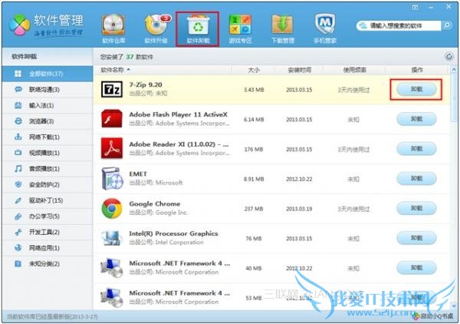Screen dimensions: 460x324
Task: Sort list by 大小 column
Action: coord(254,70)
